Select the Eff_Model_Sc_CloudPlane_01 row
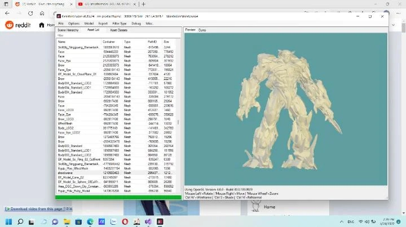Viewport: 406px width, 227px height. 117,74
